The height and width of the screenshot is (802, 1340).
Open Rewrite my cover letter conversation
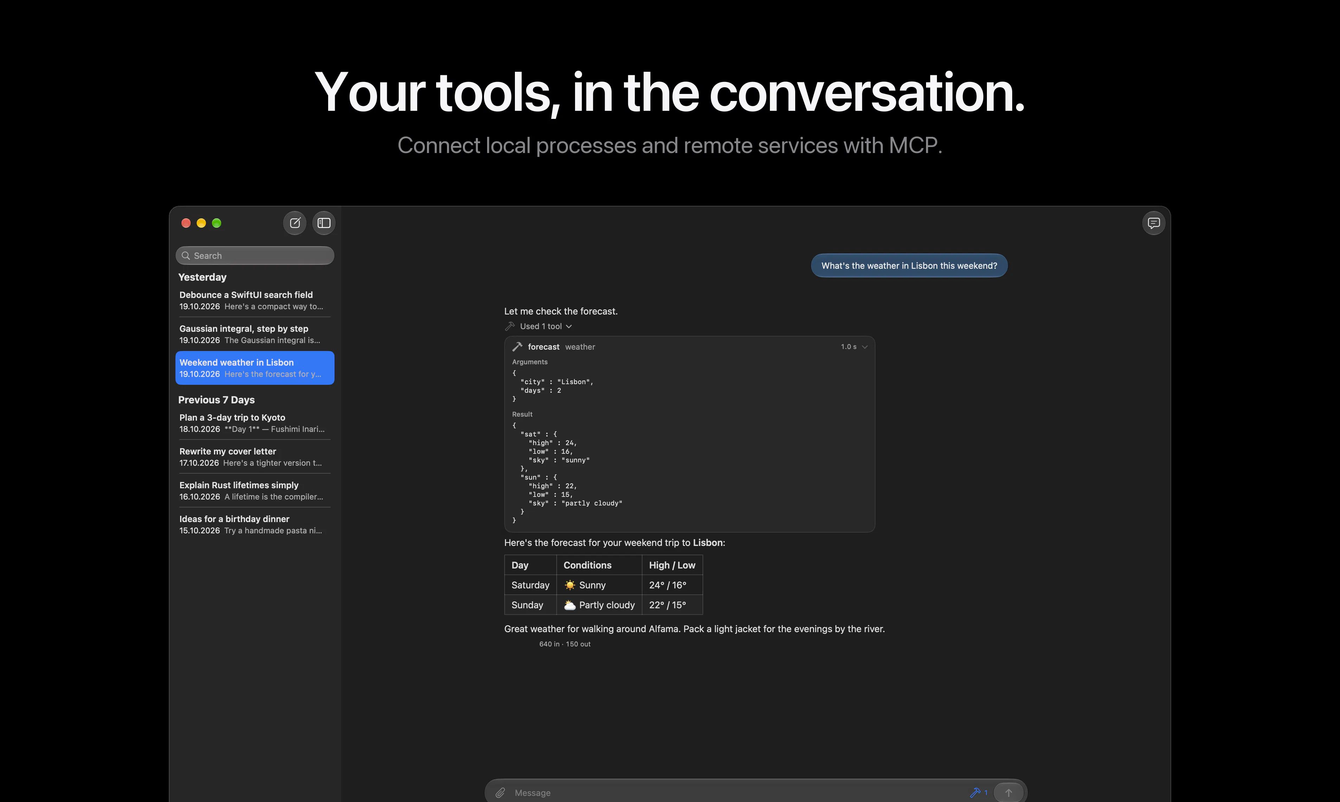(255, 457)
